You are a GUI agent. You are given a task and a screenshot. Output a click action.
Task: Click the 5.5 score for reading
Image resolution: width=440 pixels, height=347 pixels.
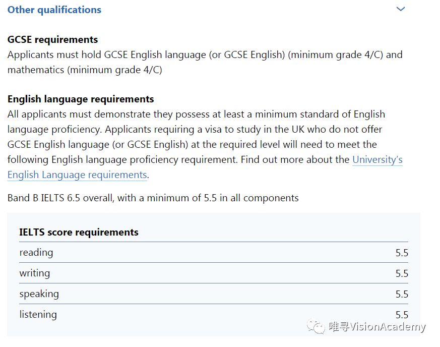(401, 253)
